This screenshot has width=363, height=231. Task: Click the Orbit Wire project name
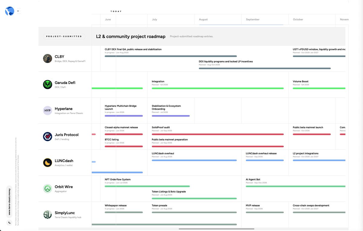[x=64, y=187]
